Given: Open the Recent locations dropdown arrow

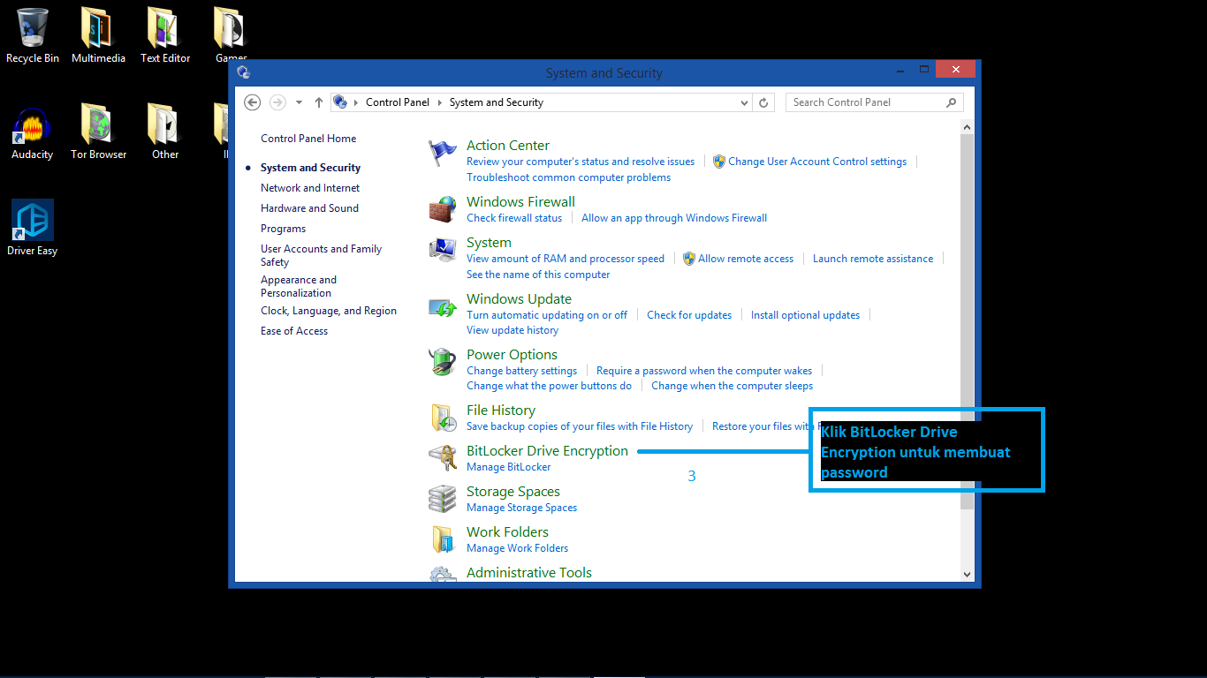Looking at the screenshot, I should [x=299, y=102].
